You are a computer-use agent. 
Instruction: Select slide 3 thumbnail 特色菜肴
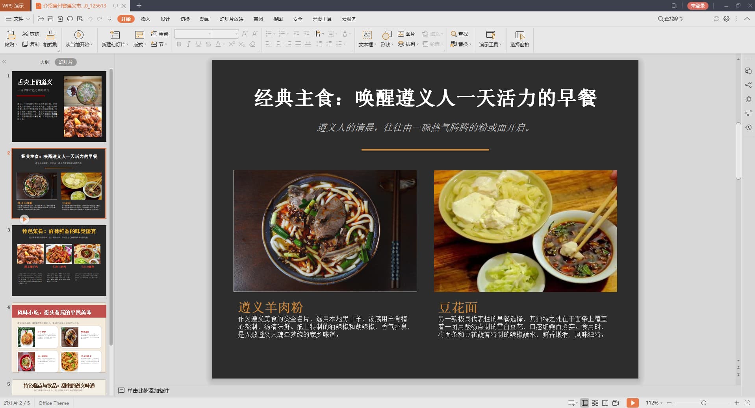click(59, 261)
